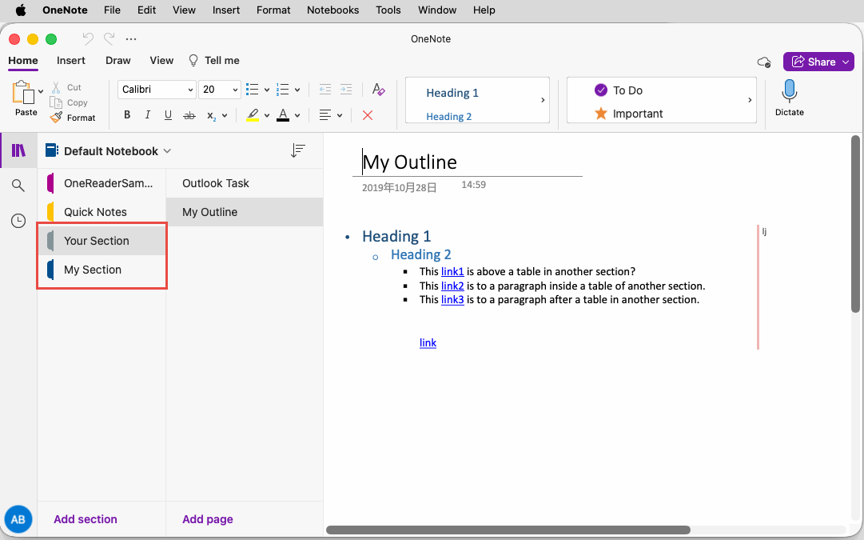The width and height of the screenshot is (864, 540).
Task: Click the search magnifier in the sidebar
Action: coord(18,185)
